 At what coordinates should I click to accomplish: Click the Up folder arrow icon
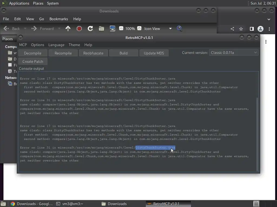68,29
